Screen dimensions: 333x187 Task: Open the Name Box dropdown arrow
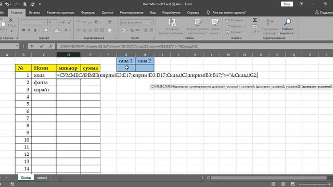(x=17, y=46)
